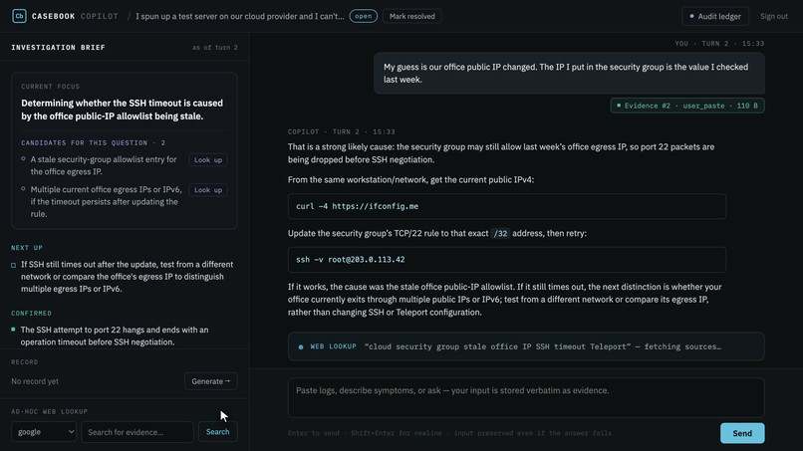Click the message input text area
This screenshot has width=803, height=451.
point(526,397)
